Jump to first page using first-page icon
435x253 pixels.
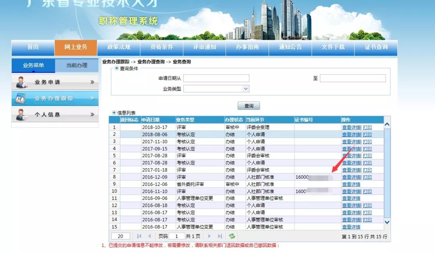click(x=139, y=237)
